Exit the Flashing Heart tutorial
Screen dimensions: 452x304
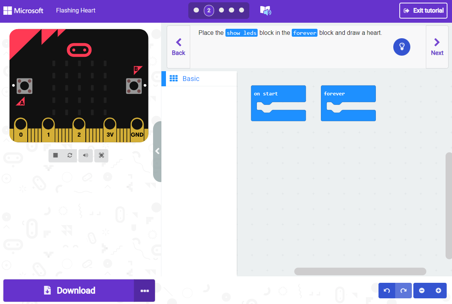pyautogui.click(x=423, y=11)
